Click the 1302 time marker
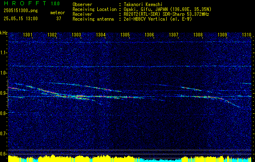Image resolution: width=255 pixels, height=162 pixels. click(52, 34)
